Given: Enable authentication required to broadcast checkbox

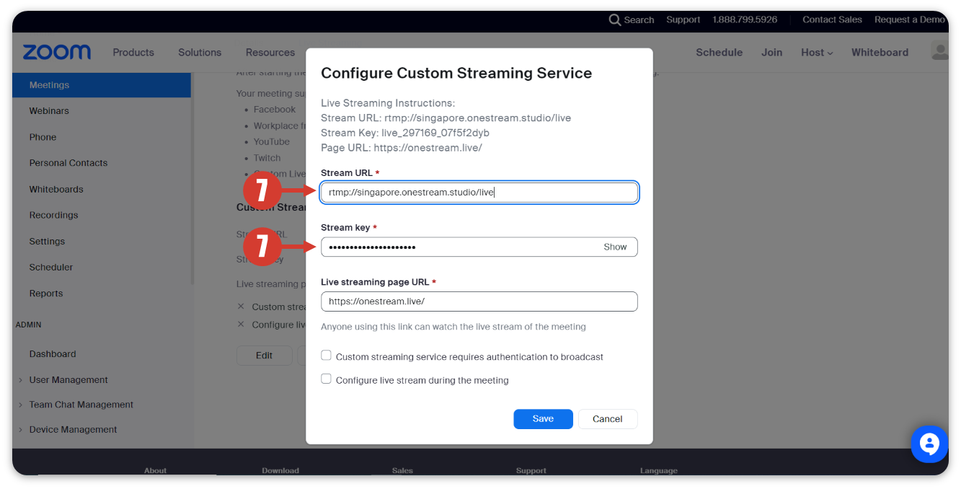Looking at the screenshot, I should [x=327, y=356].
